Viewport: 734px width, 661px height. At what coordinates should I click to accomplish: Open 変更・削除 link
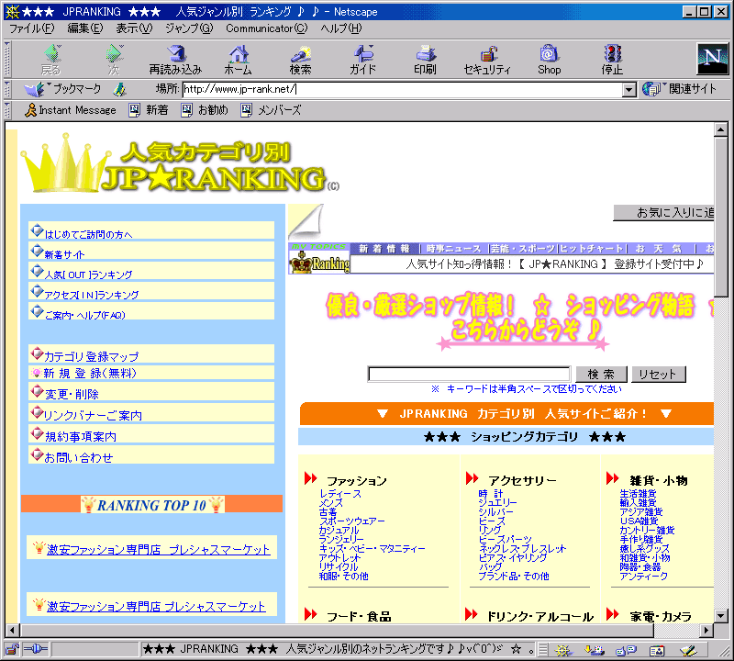click(72, 394)
